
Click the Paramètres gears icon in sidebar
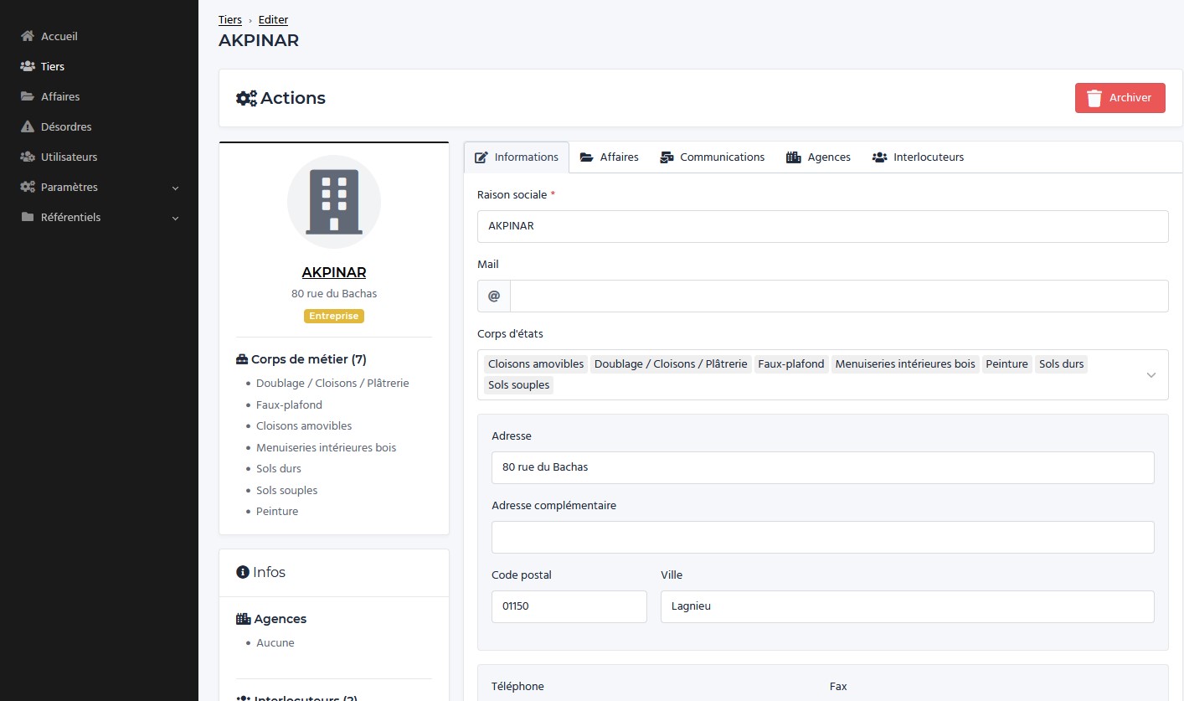tap(28, 187)
